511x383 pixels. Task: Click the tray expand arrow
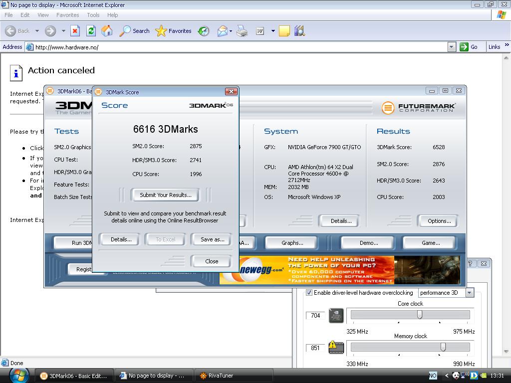click(447, 376)
